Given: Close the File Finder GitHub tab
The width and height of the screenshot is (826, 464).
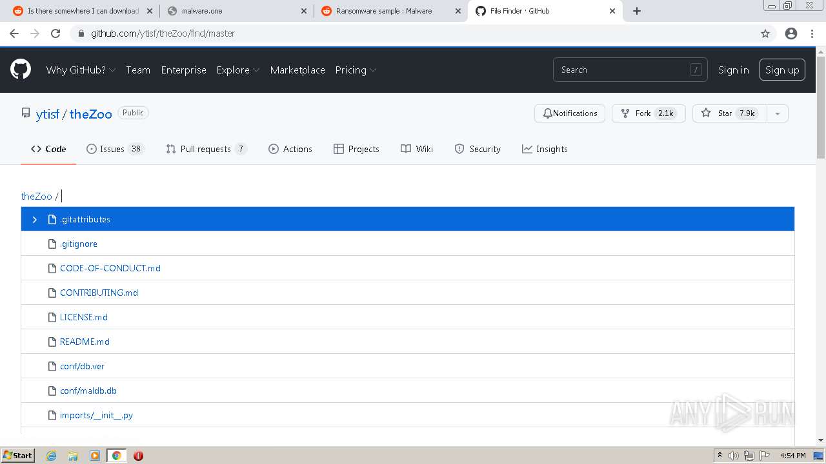Looking at the screenshot, I should click(612, 11).
